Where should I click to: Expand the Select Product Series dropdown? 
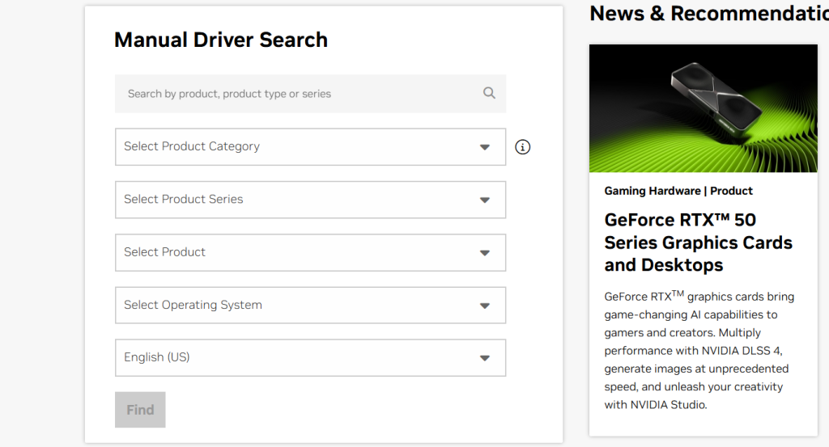pyautogui.click(x=300, y=200)
